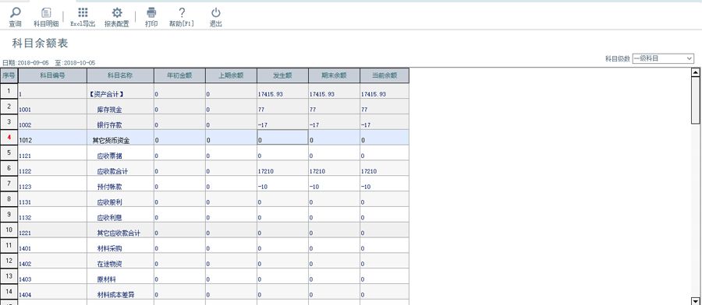Click account code 1221

click(x=25, y=233)
